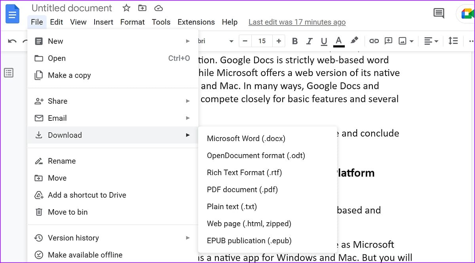Expand the insert image dropdown arrow
Image resolution: width=475 pixels, height=263 pixels.
point(412,41)
